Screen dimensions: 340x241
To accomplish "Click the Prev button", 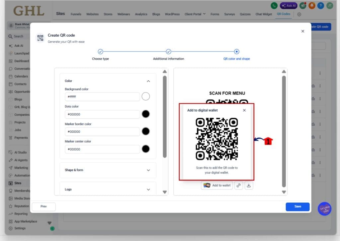I will [x=43, y=207].
